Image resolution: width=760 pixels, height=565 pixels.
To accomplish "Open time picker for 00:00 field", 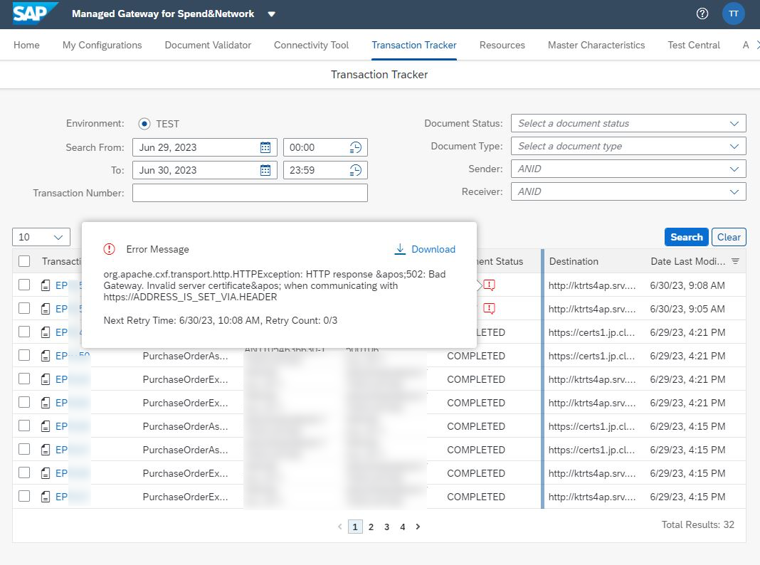I will click(x=355, y=147).
